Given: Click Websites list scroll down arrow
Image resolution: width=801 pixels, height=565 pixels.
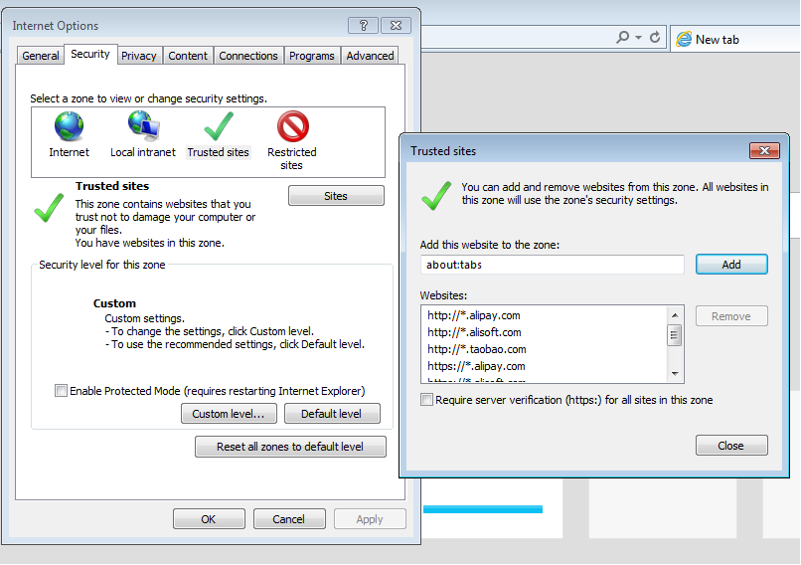Looking at the screenshot, I should coord(675,374).
